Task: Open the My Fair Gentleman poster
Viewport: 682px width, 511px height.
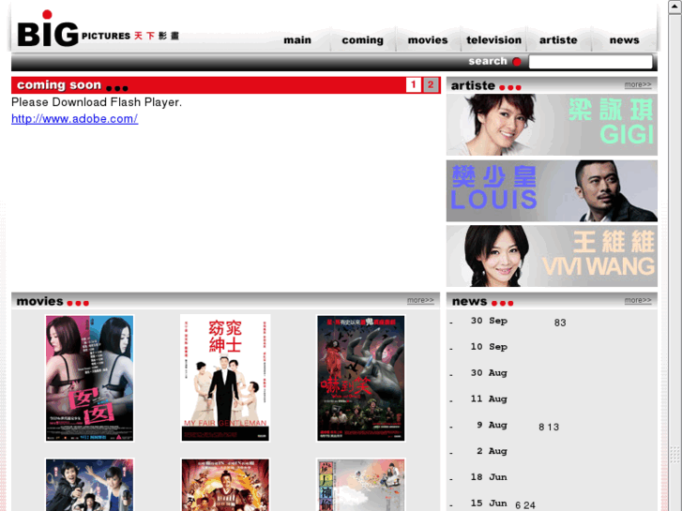Action: pyautogui.click(x=225, y=378)
